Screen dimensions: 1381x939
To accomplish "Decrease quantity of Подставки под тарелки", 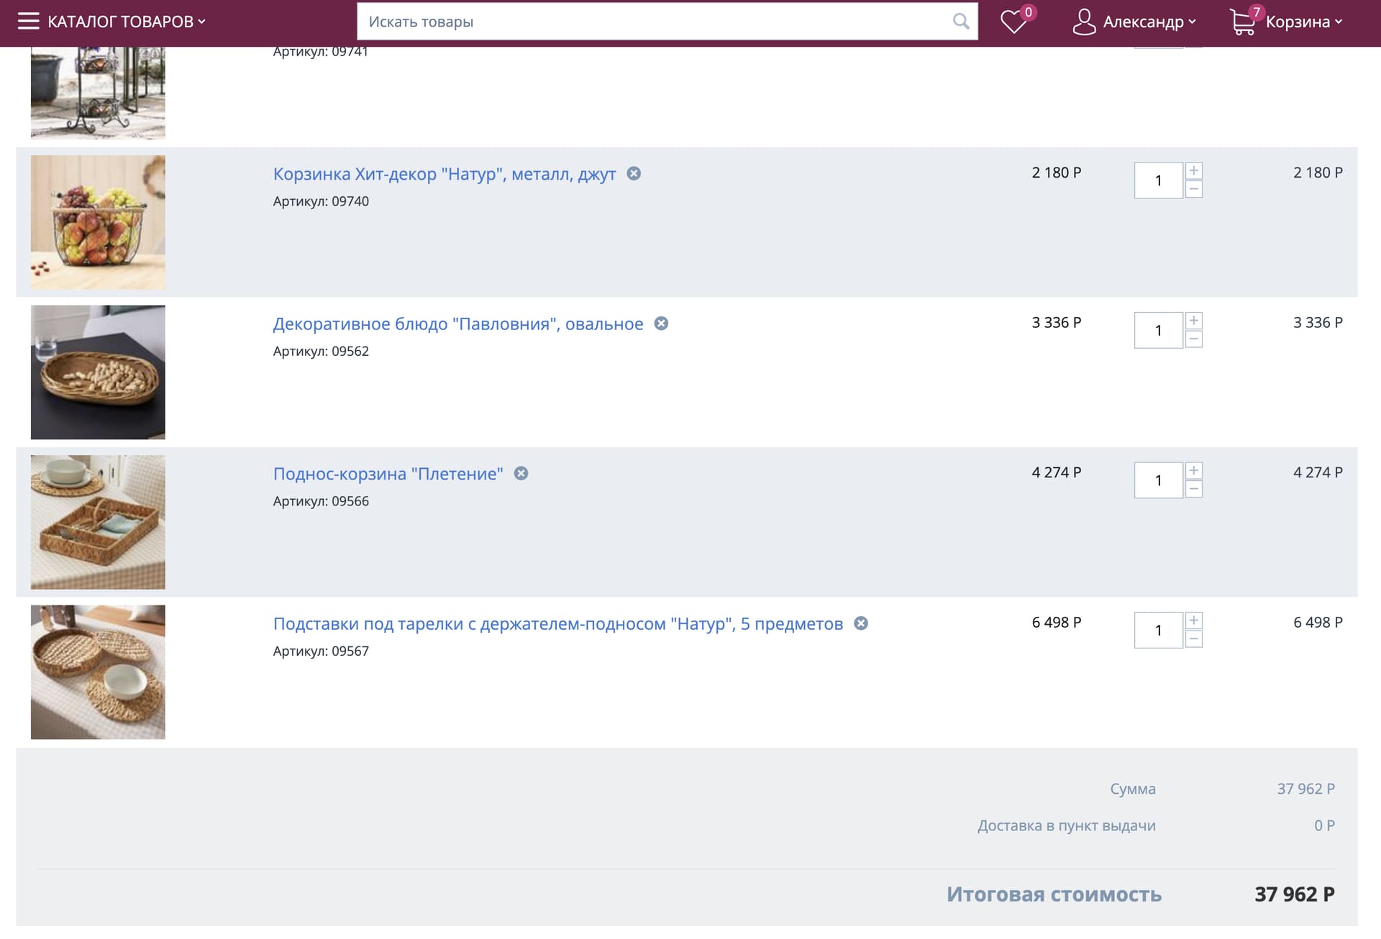I will pos(1194,639).
